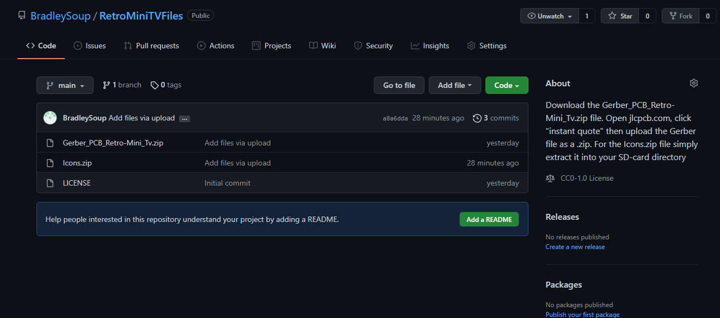This screenshot has height=318, width=720.
Task: Click the Releases heading
Action: [x=562, y=217]
